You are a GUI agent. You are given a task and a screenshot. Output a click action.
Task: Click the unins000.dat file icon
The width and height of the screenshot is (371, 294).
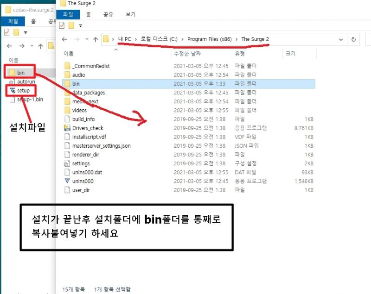click(x=67, y=172)
